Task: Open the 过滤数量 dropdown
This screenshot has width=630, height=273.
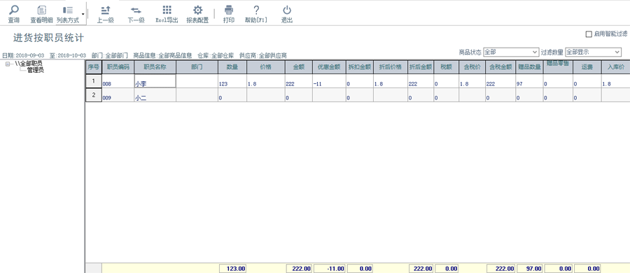Action: 593,52
